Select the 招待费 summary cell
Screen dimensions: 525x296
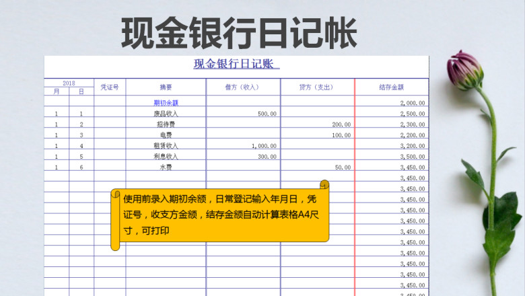coord(166,122)
